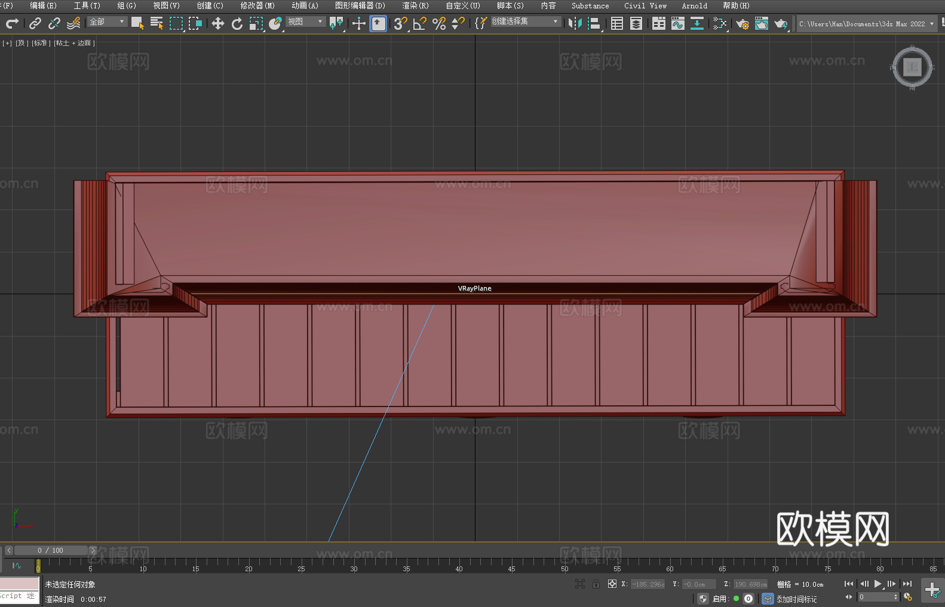The width and height of the screenshot is (945, 607).
Task: Open the Substance menu
Action: coord(590,5)
